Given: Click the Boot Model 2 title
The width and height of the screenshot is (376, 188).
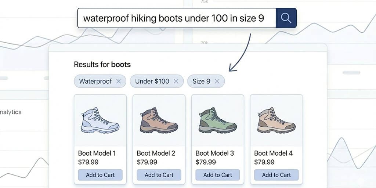Looking at the screenshot, I should [156, 153].
